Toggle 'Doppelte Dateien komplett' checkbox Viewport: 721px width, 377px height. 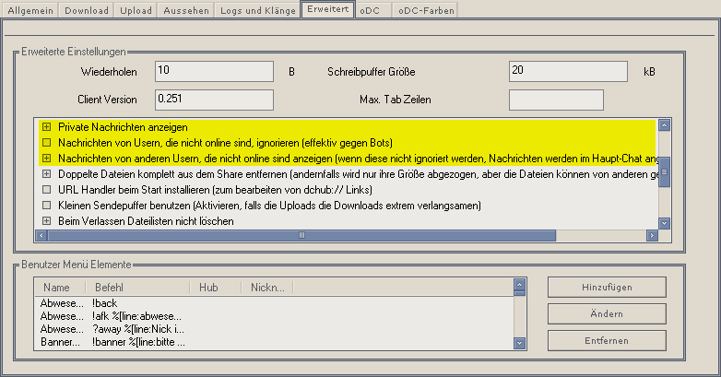[46, 174]
